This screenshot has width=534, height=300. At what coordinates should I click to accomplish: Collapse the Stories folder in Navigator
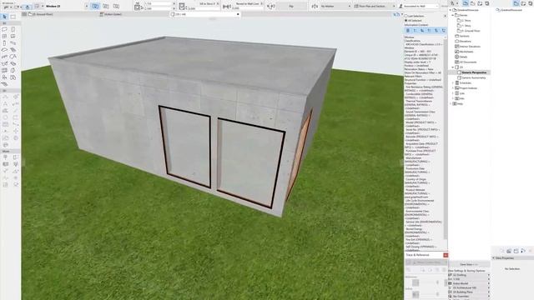coord(453,15)
